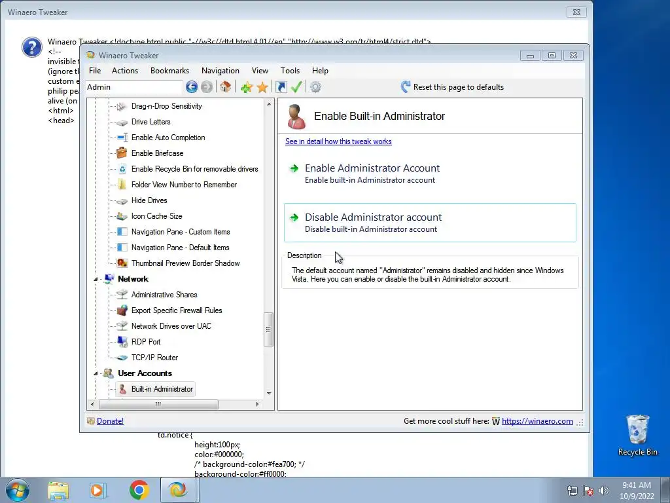The image size is (670, 503).
Task: Click the RDP Port icon
Action: (x=122, y=341)
